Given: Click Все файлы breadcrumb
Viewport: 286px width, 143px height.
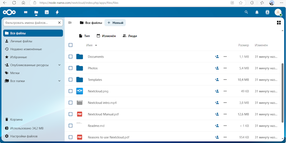Looking at the screenshot, I should click(x=91, y=23).
